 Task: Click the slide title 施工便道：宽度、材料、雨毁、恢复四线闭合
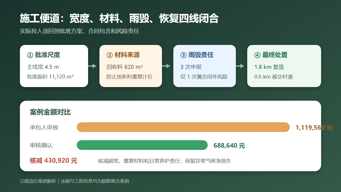(x=119, y=18)
